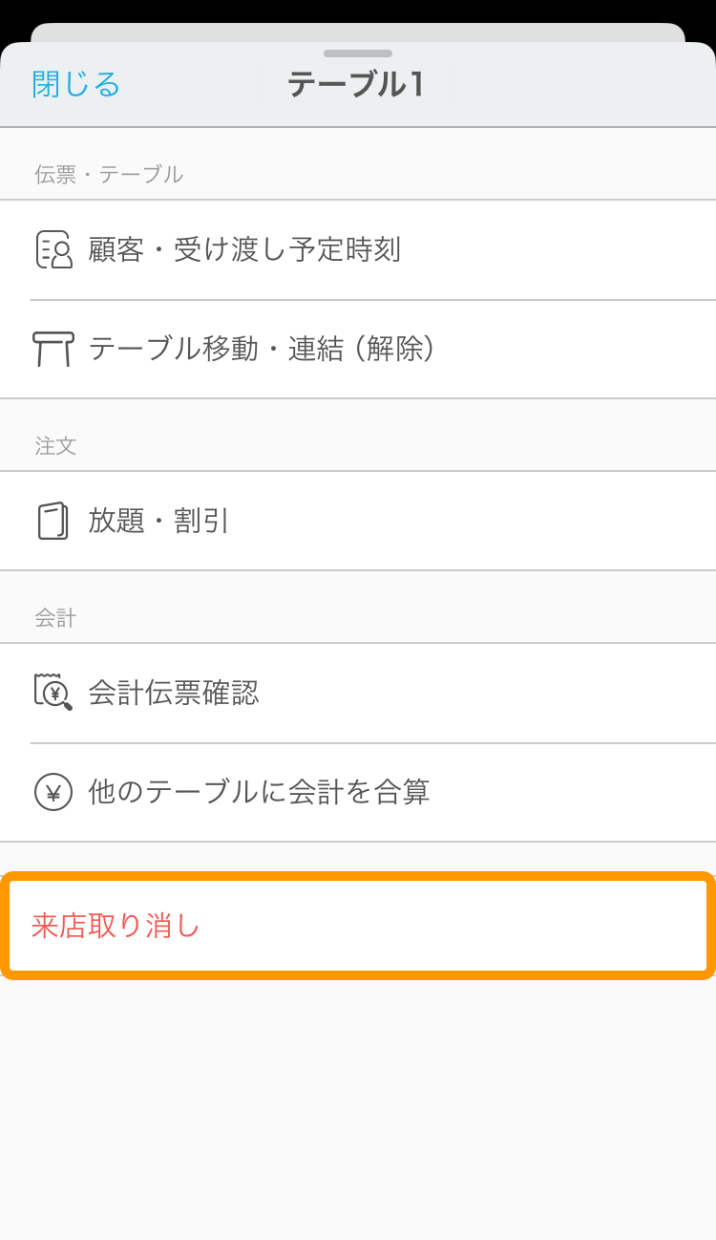Click the 伝票・テーブル section header

[110, 174]
